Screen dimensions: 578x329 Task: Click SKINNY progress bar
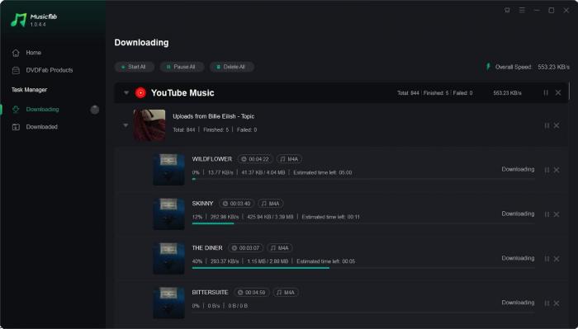[363, 223]
